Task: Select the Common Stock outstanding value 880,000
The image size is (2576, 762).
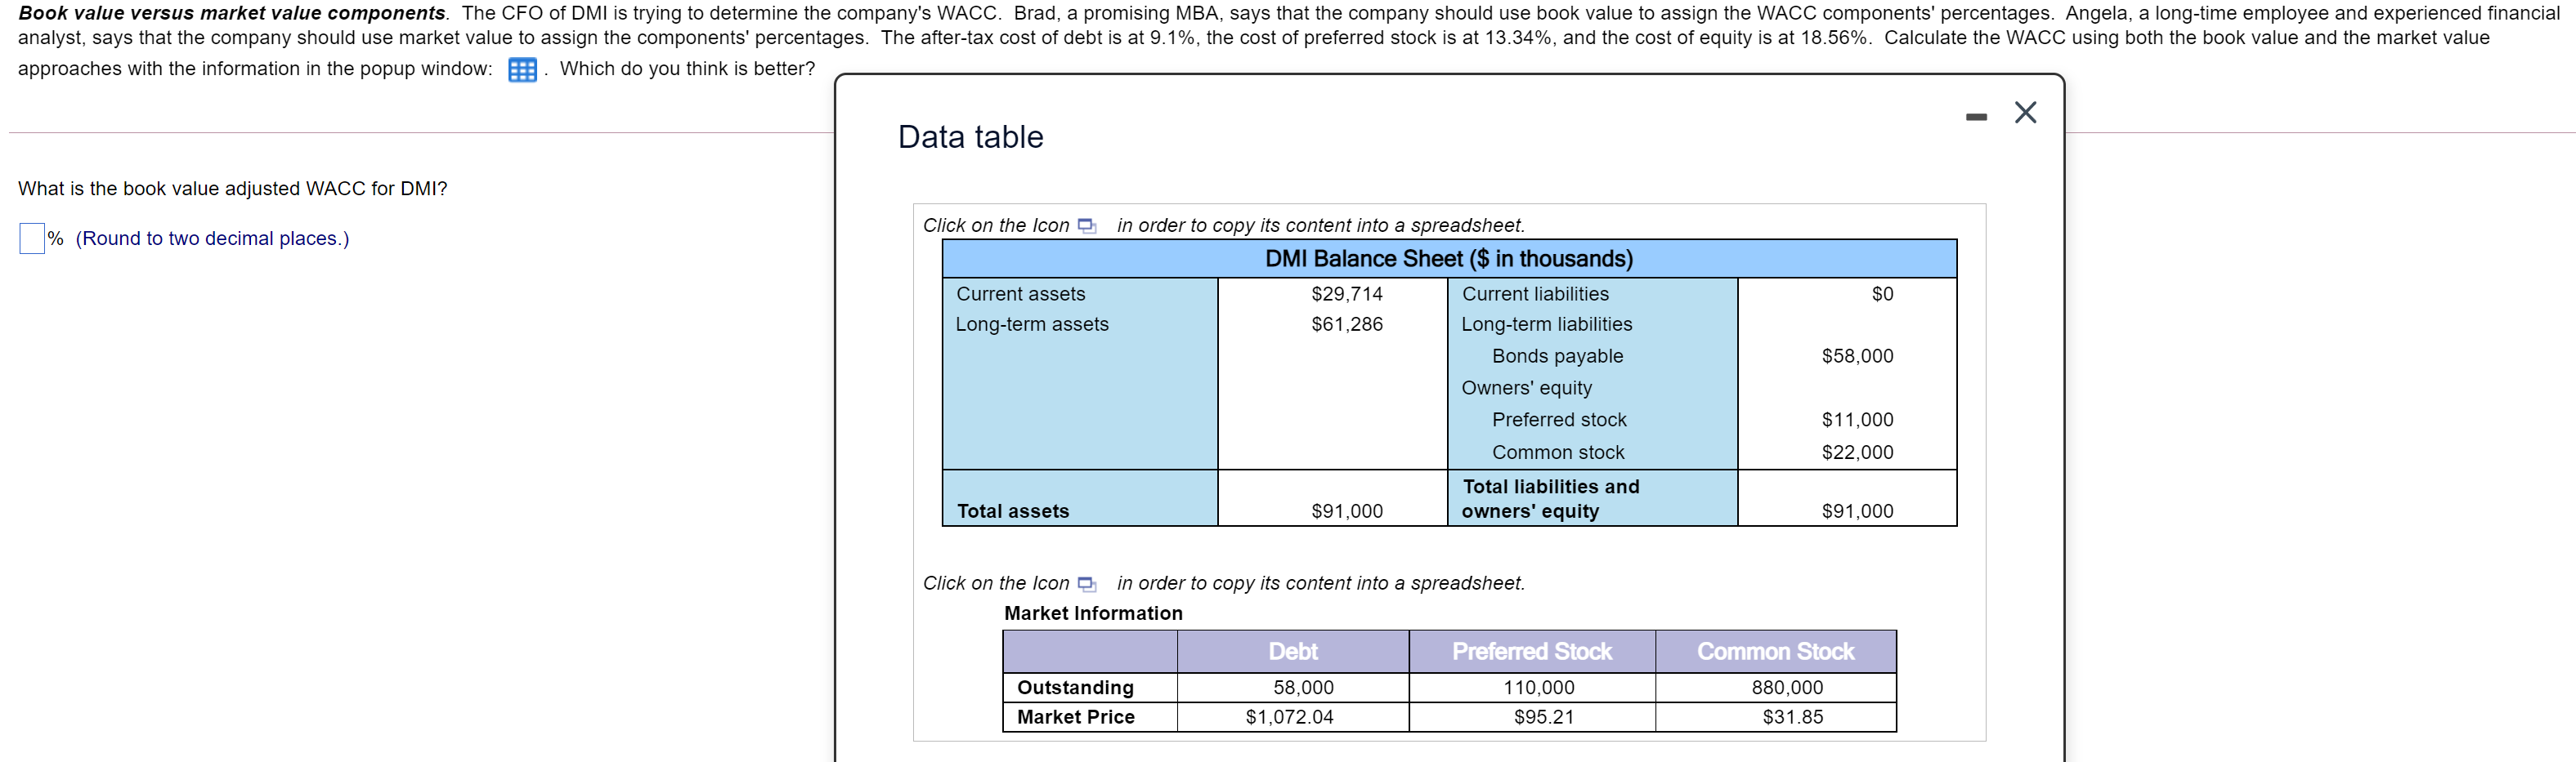Action: click(x=1787, y=688)
